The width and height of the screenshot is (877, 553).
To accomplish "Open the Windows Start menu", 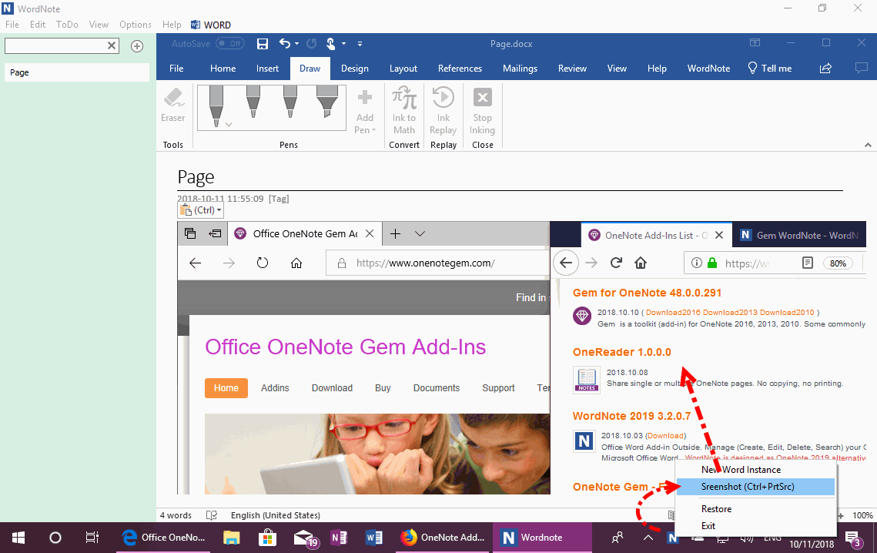I will 18,538.
